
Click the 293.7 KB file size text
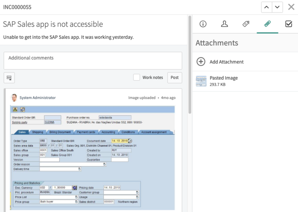(218, 84)
